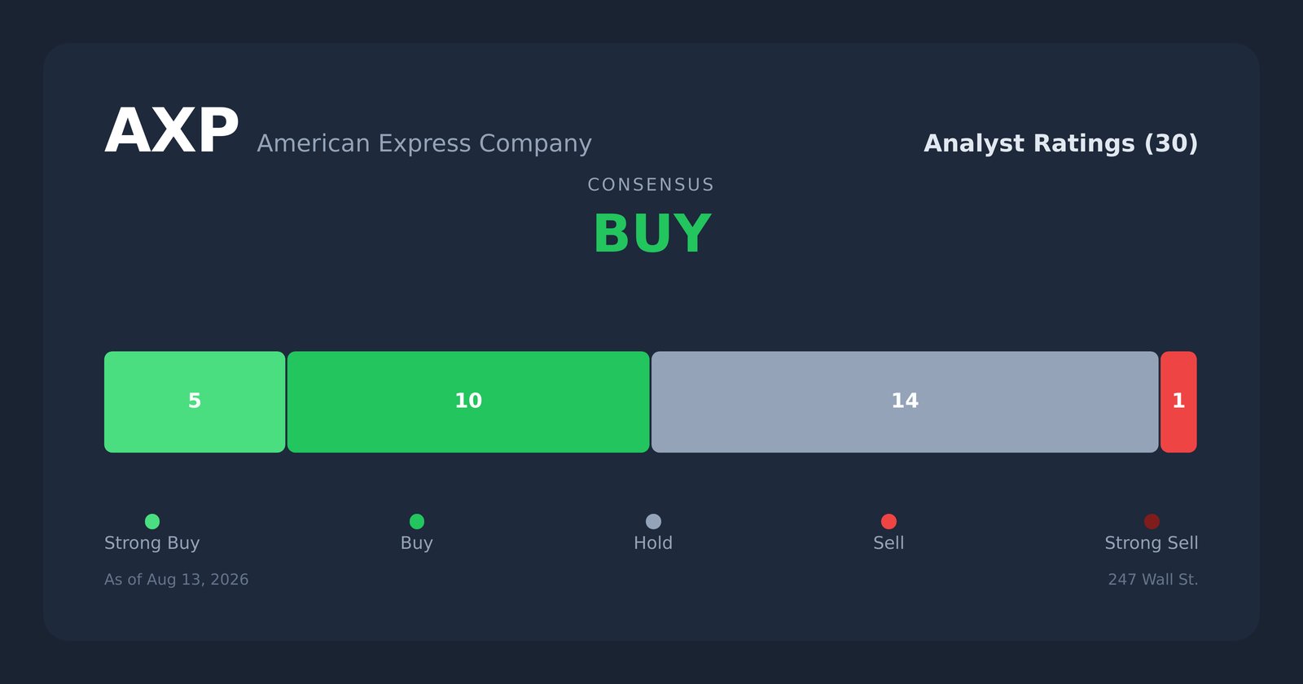Image resolution: width=1303 pixels, height=684 pixels.
Task: Click the Strong Sell legend dot
Action: [x=1152, y=521]
